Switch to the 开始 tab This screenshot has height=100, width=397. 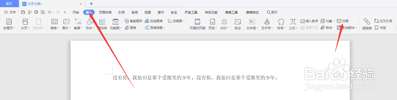(x=76, y=12)
